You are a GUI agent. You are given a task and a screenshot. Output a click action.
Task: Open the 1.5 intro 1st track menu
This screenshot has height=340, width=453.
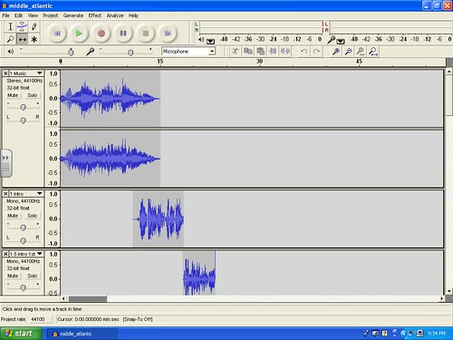(40, 254)
